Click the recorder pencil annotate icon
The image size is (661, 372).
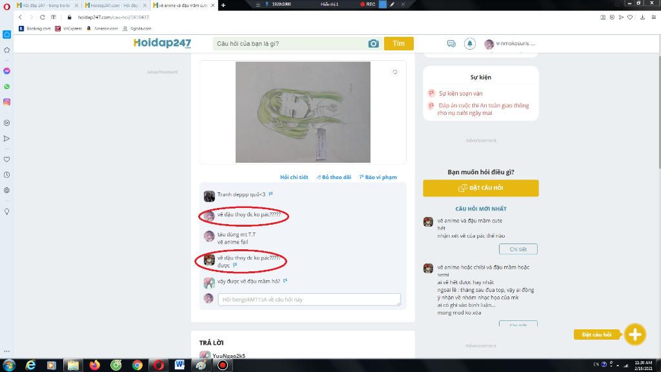click(392, 5)
